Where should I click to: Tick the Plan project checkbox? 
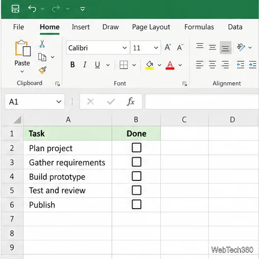click(x=137, y=147)
